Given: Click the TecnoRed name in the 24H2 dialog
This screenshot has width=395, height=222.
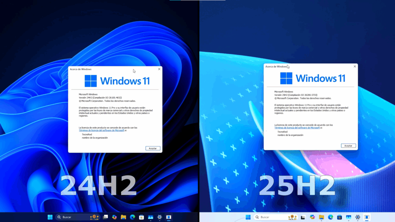Looking at the screenshot, I should coord(87,135).
